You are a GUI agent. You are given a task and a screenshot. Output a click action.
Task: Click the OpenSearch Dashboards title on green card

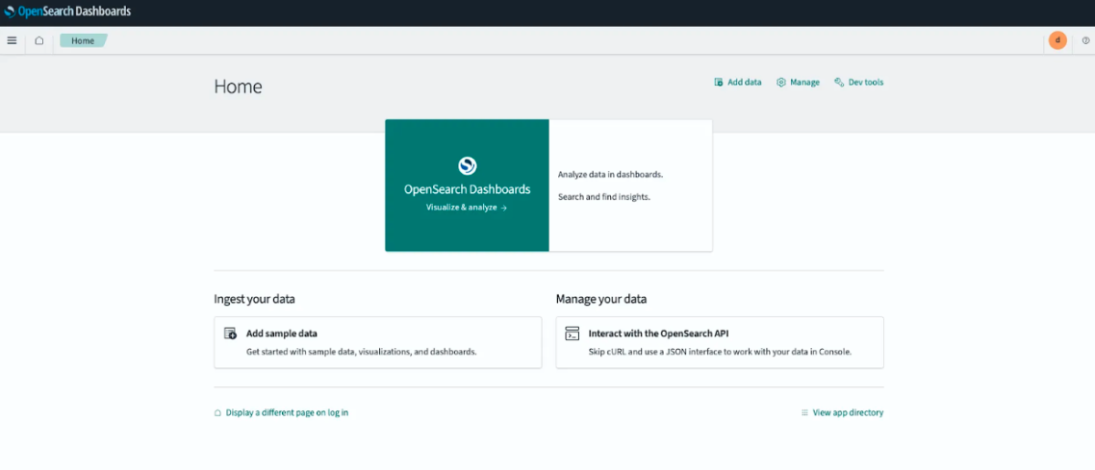click(x=468, y=189)
